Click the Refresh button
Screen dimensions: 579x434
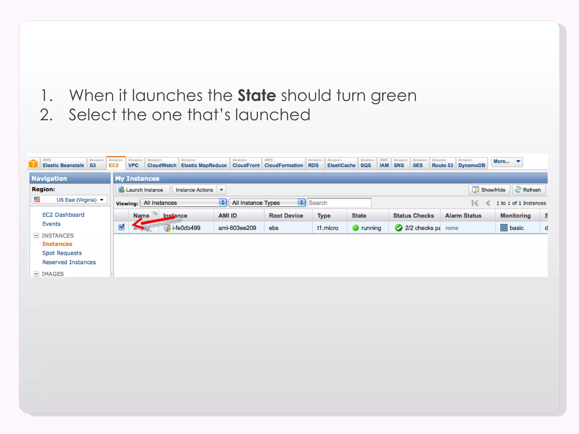[529, 190]
